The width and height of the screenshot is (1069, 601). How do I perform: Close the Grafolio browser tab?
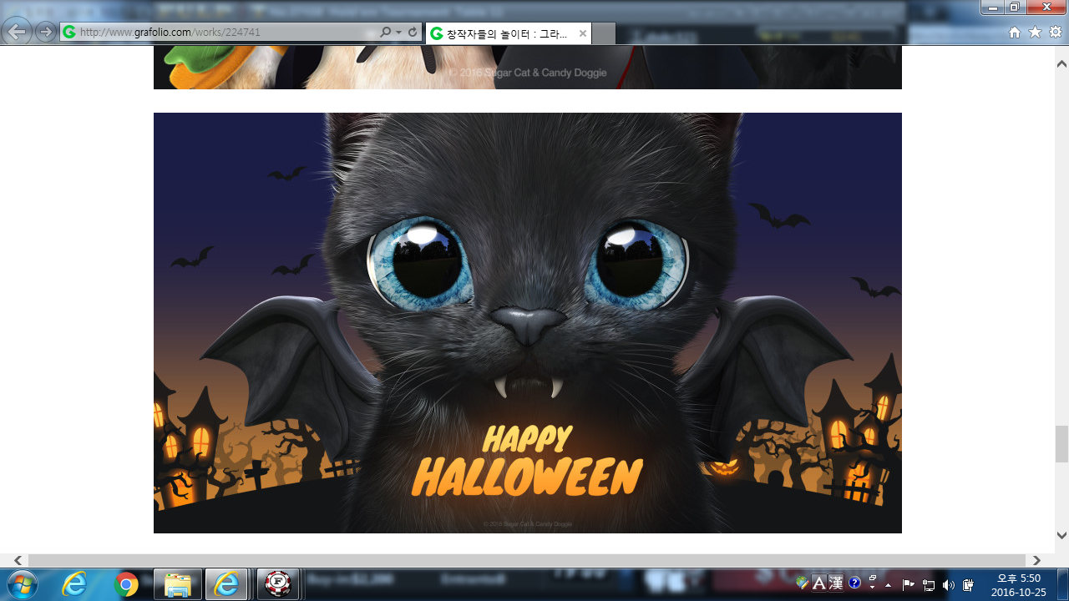click(x=583, y=33)
